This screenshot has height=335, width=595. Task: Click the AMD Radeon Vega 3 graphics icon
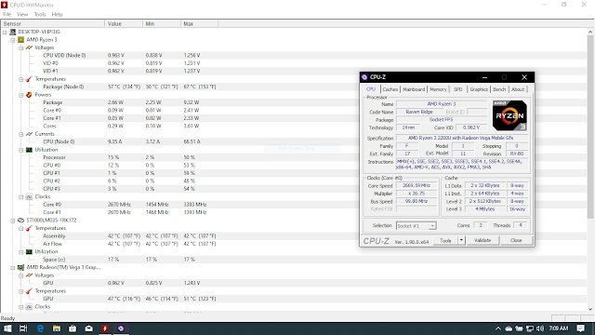[x=20, y=267]
